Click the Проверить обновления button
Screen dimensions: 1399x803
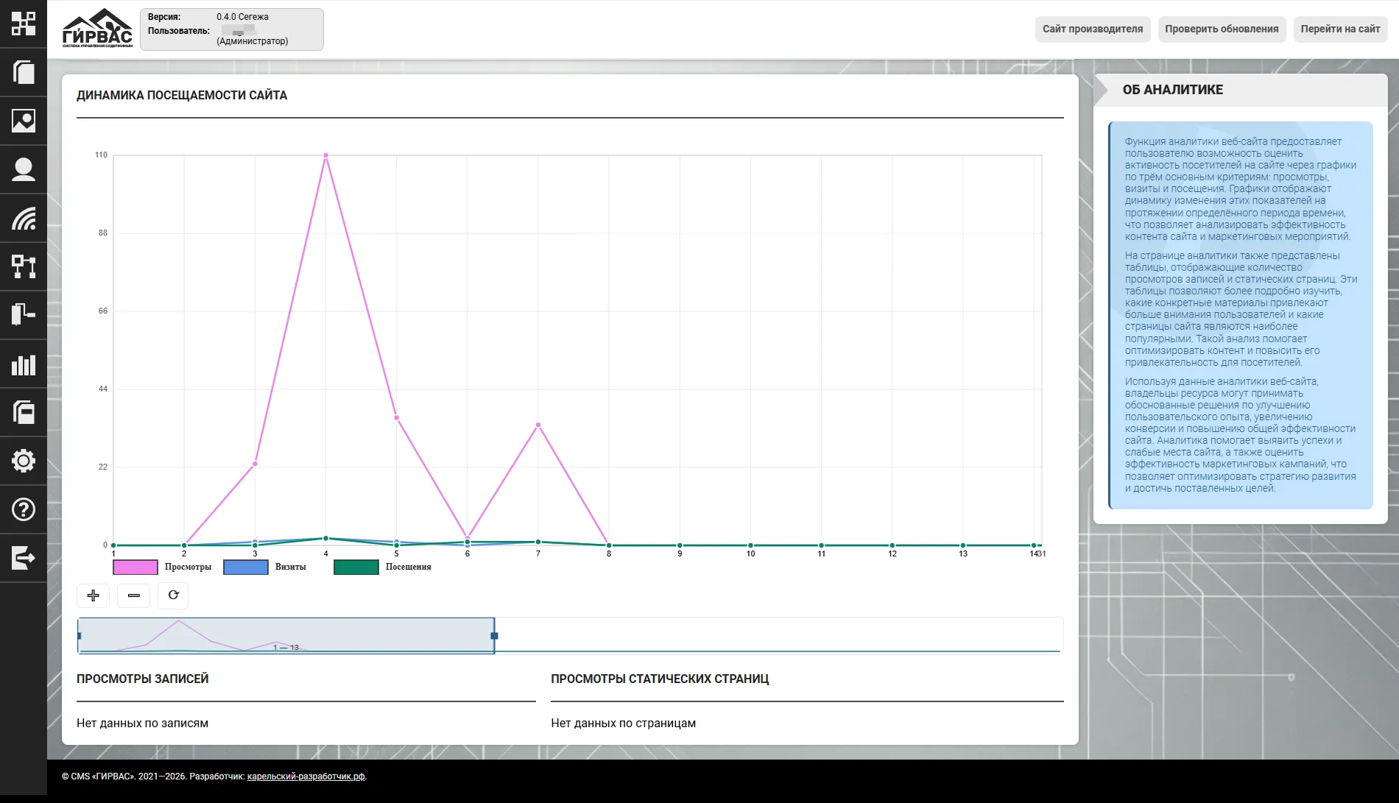point(1222,29)
